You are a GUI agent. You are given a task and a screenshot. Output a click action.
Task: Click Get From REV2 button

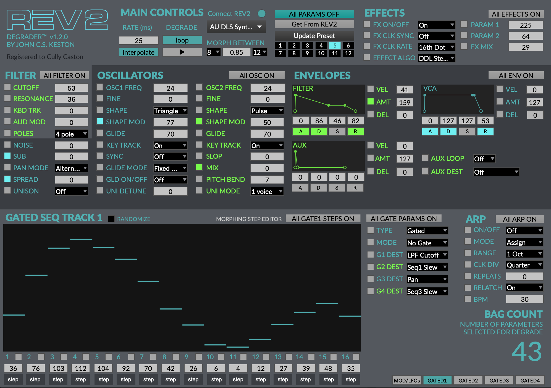pyautogui.click(x=314, y=24)
